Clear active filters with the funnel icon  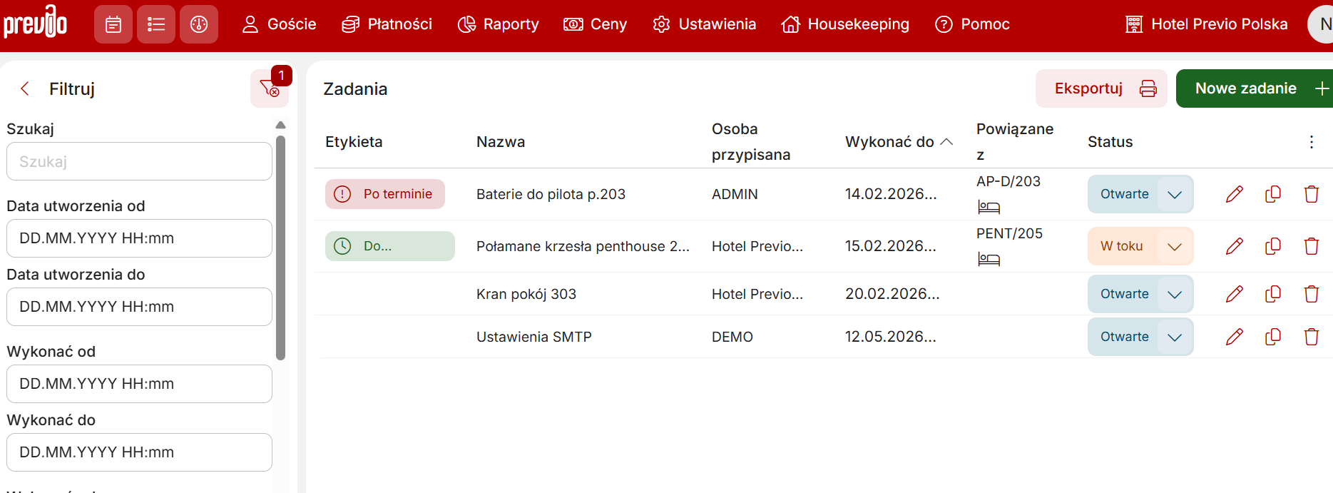(270, 88)
